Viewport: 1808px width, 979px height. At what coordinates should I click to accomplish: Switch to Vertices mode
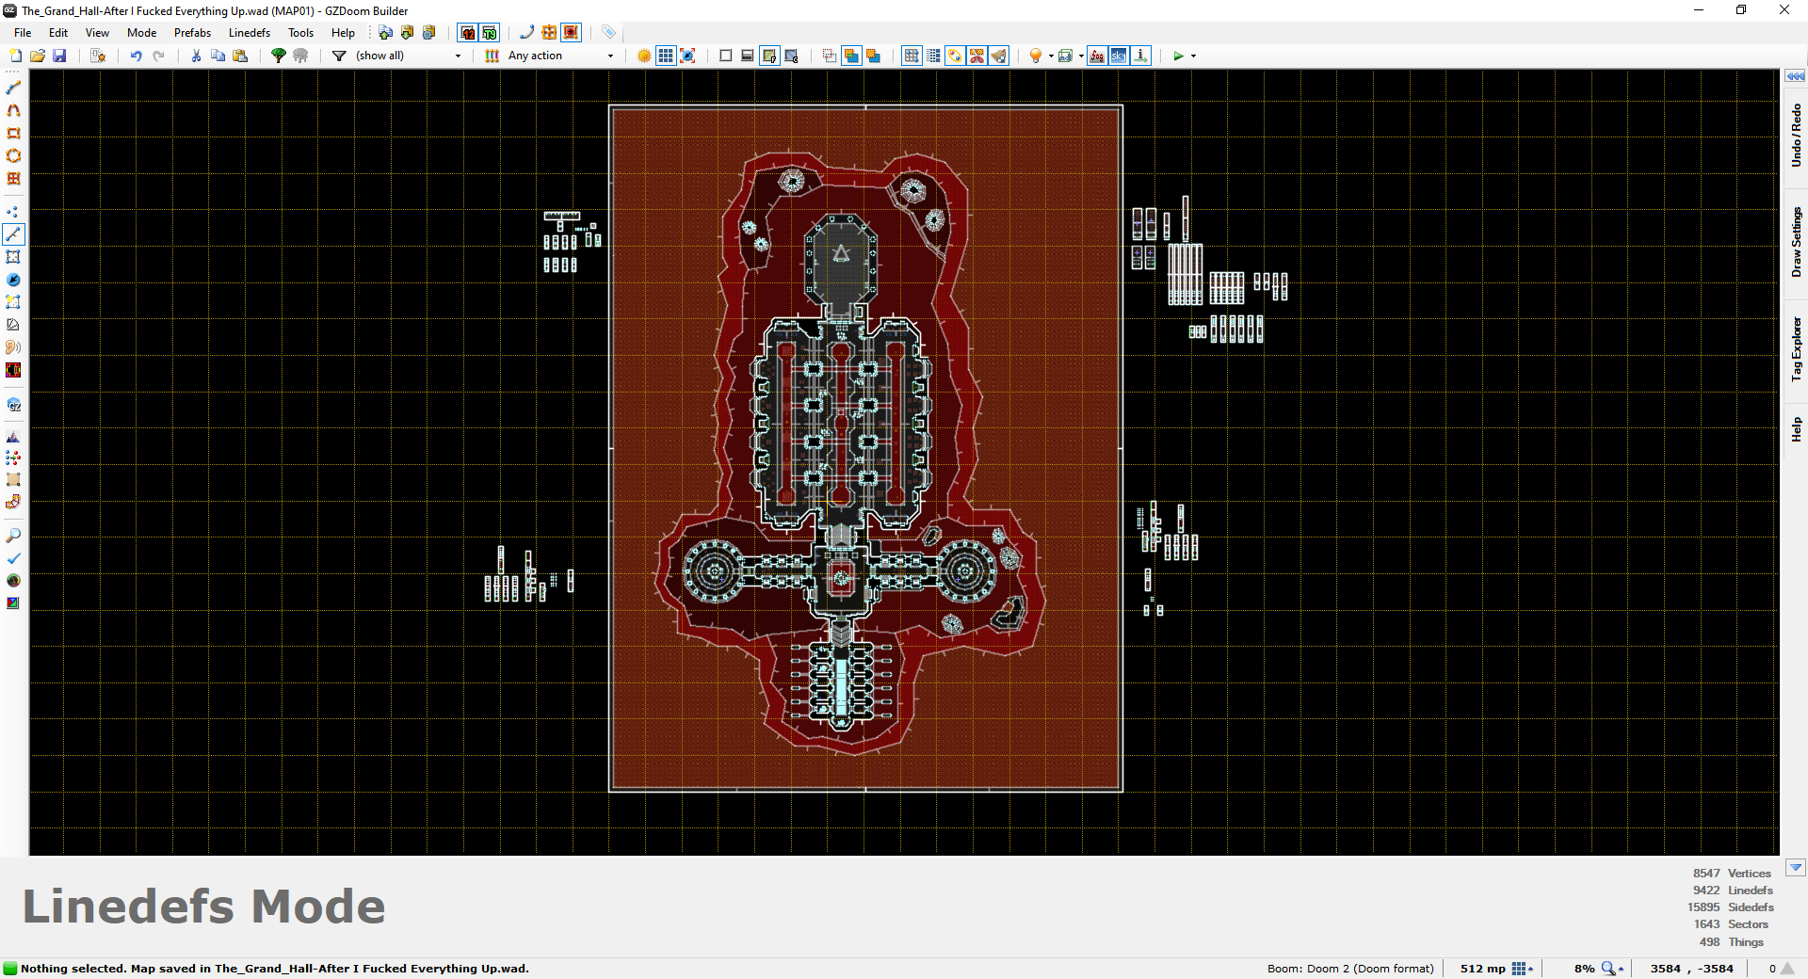click(x=13, y=212)
